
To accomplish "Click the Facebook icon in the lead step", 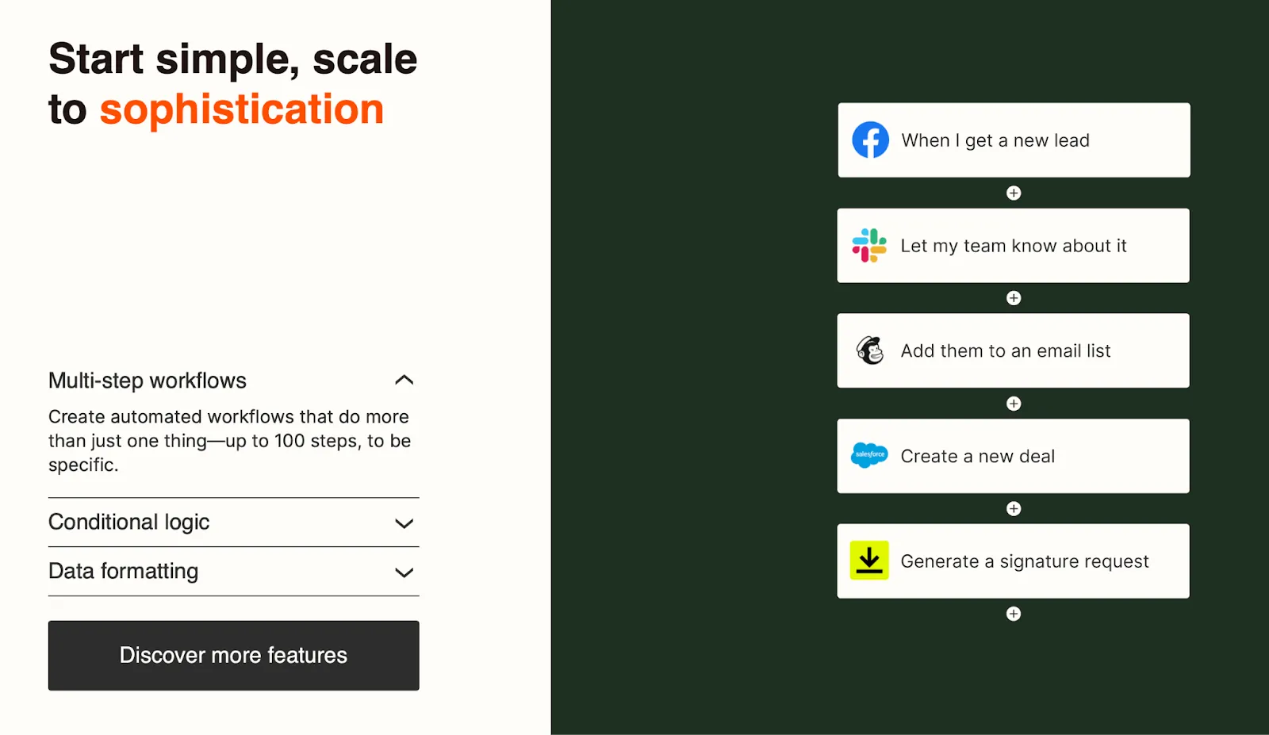I will pos(870,139).
